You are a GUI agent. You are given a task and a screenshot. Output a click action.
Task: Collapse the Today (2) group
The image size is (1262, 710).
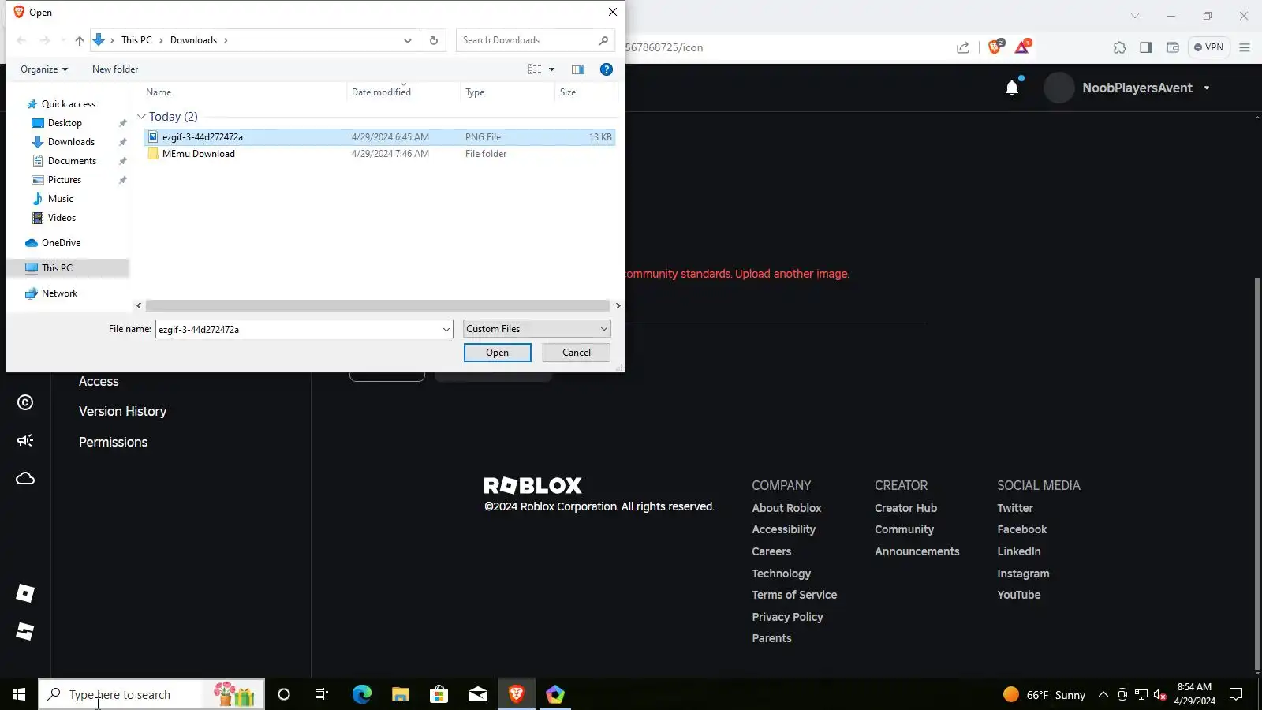[x=141, y=117]
